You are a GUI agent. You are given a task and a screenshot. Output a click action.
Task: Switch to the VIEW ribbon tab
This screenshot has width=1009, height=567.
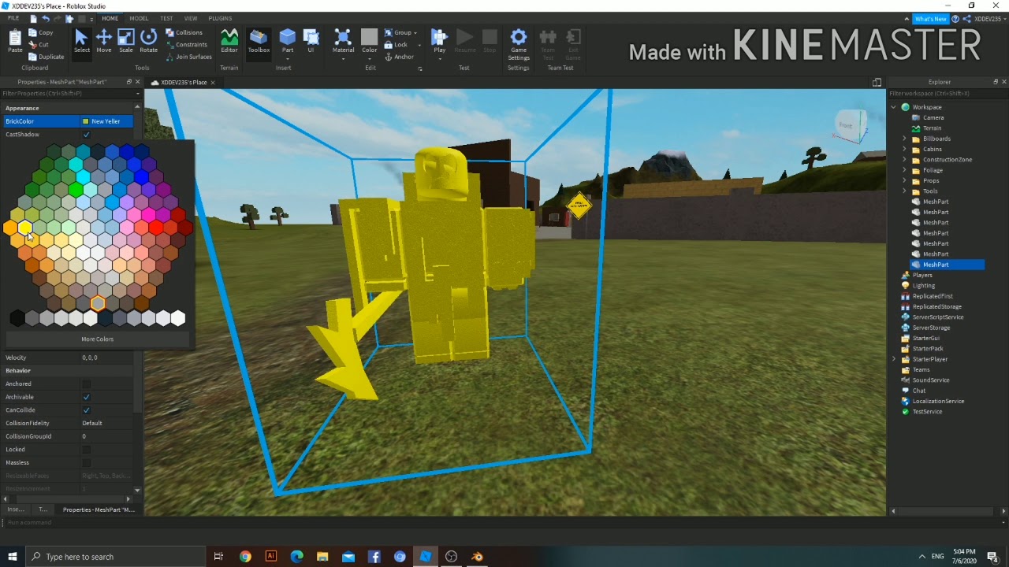click(191, 18)
